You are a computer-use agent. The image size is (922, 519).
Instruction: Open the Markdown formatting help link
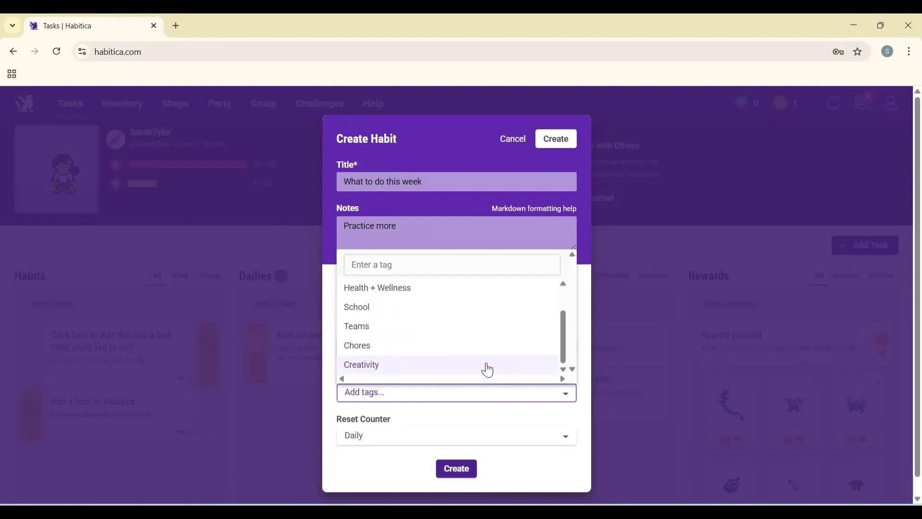pyautogui.click(x=534, y=209)
